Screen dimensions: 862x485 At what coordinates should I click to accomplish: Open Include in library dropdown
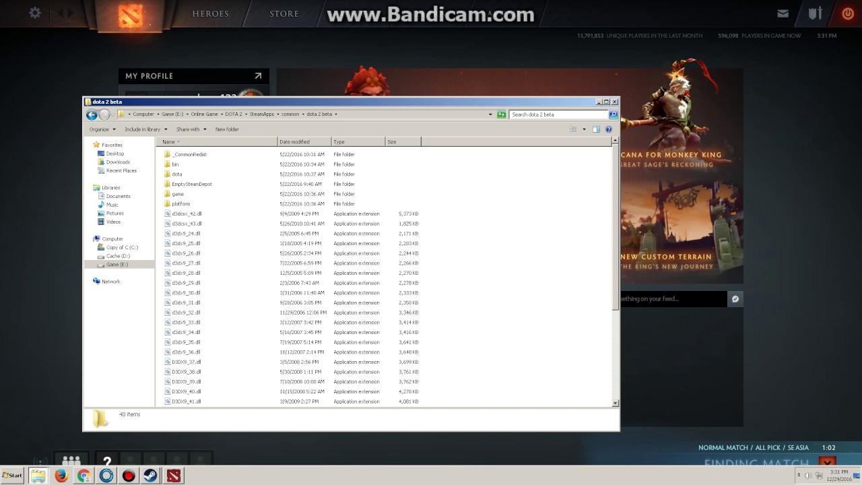click(145, 129)
